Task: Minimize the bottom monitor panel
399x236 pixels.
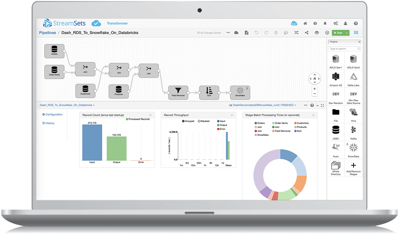Action: (x=317, y=106)
